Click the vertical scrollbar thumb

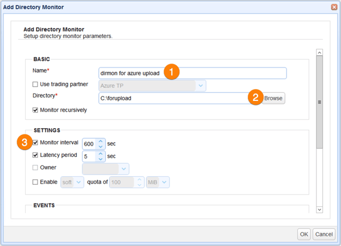319,102
